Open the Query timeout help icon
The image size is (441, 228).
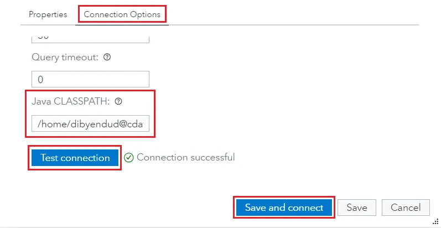pyautogui.click(x=107, y=57)
